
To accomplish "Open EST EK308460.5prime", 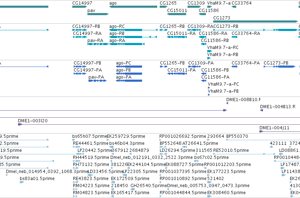I will [226, 193].
